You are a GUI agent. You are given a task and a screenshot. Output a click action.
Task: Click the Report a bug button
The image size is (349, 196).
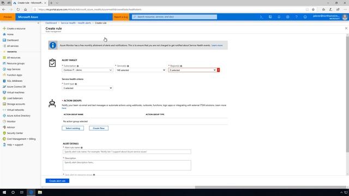tap(121, 17)
